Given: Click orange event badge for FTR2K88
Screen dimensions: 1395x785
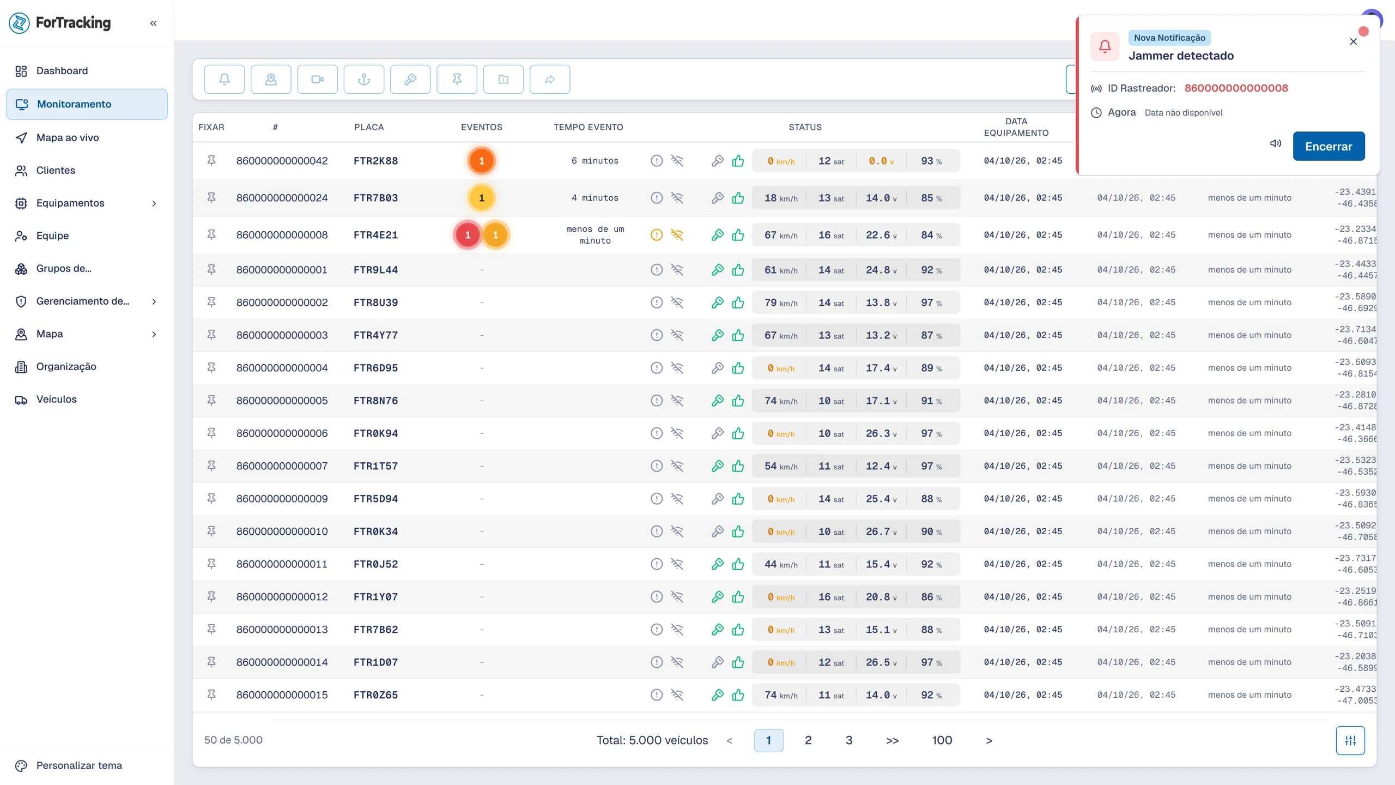Looking at the screenshot, I should [x=481, y=161].
